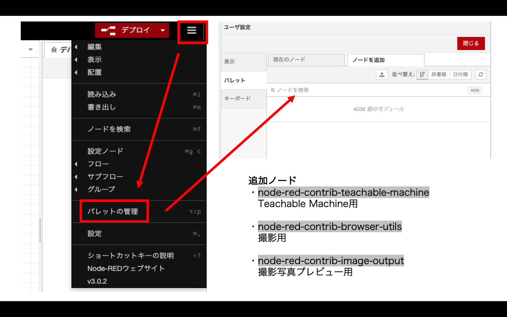Switch to ノードを追加 tab
507x317 pixels.
tap(386, 60)
